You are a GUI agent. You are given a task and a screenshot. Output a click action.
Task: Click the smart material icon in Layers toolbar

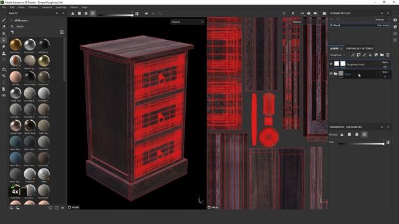tap(376, 55)
